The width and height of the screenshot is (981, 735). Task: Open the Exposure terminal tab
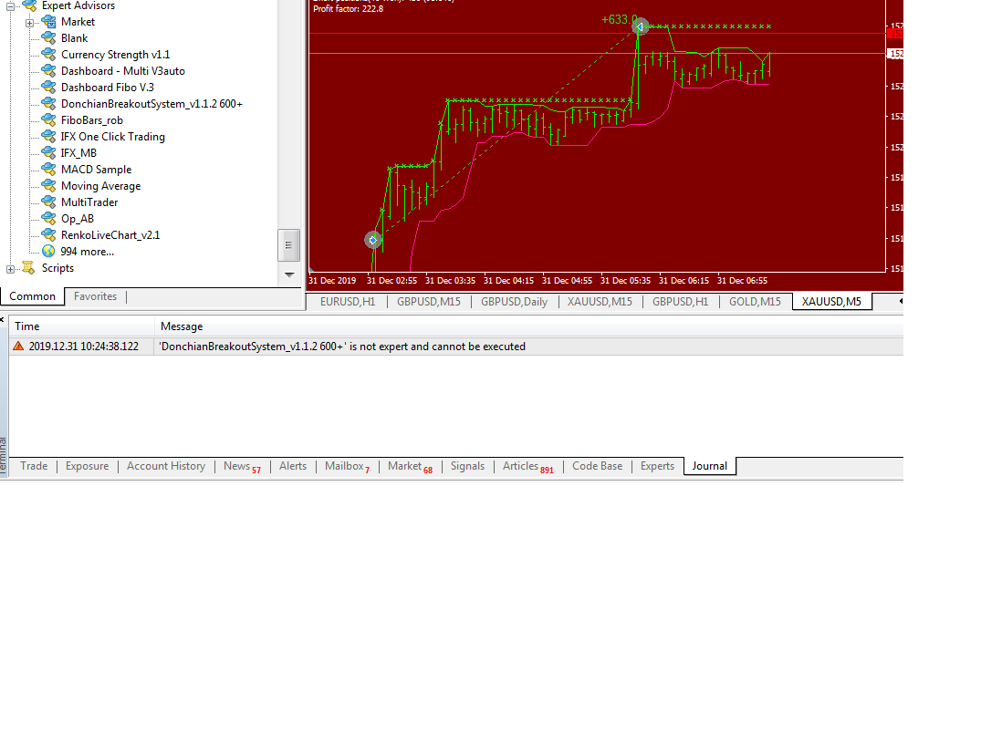(x=87, y=466)
